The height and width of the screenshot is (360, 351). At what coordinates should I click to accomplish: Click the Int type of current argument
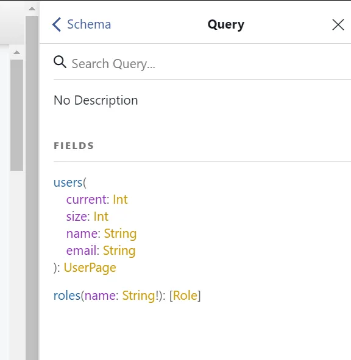(x=120, y=199)
